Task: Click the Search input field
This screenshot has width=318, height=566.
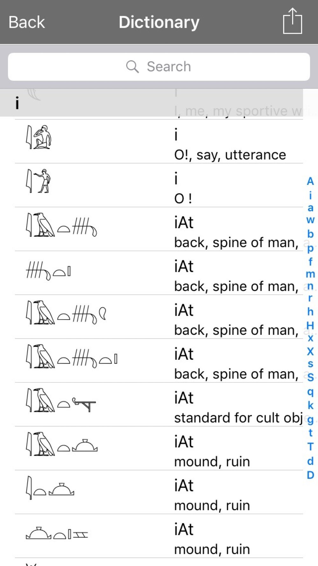Action: (159, 67)
